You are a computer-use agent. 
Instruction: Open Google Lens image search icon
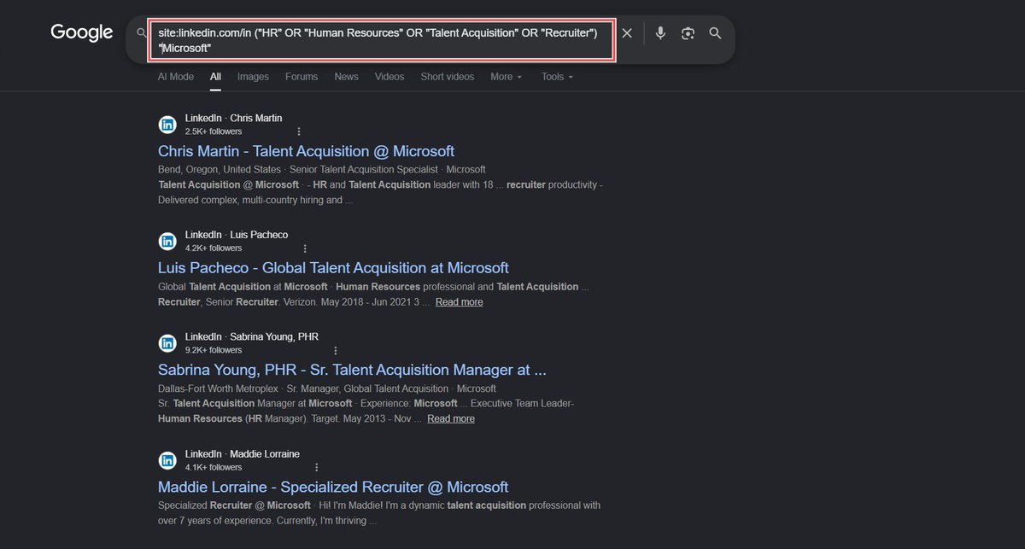coord(688,33)
